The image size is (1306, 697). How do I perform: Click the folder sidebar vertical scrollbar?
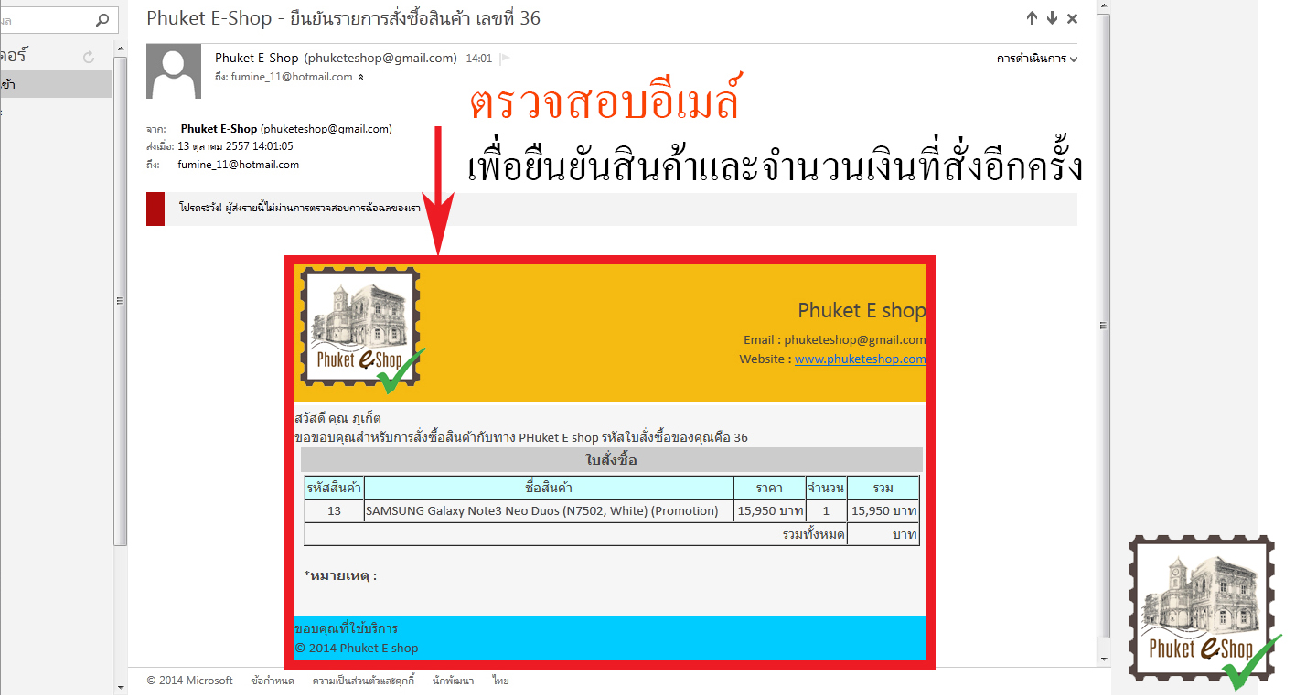pos(120,302)
